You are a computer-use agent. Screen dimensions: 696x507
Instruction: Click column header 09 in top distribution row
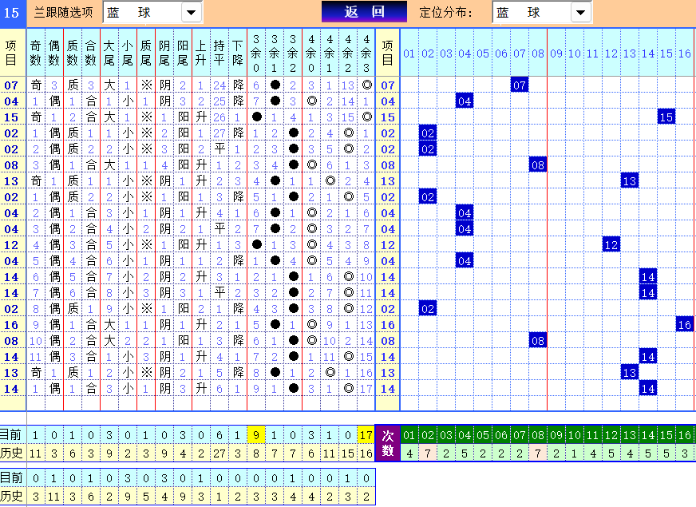click(556, 53)
